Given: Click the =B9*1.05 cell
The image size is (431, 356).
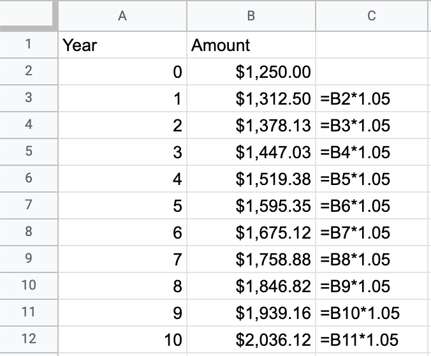Looking at the screenshot, I should pos(372,286).
